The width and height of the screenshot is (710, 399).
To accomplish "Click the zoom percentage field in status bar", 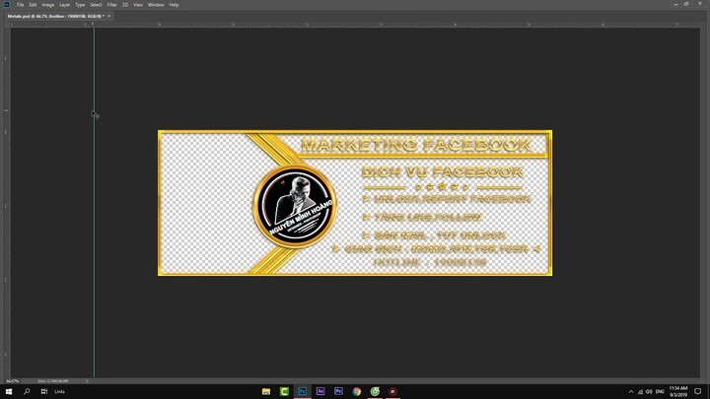I will pos(13,380).
